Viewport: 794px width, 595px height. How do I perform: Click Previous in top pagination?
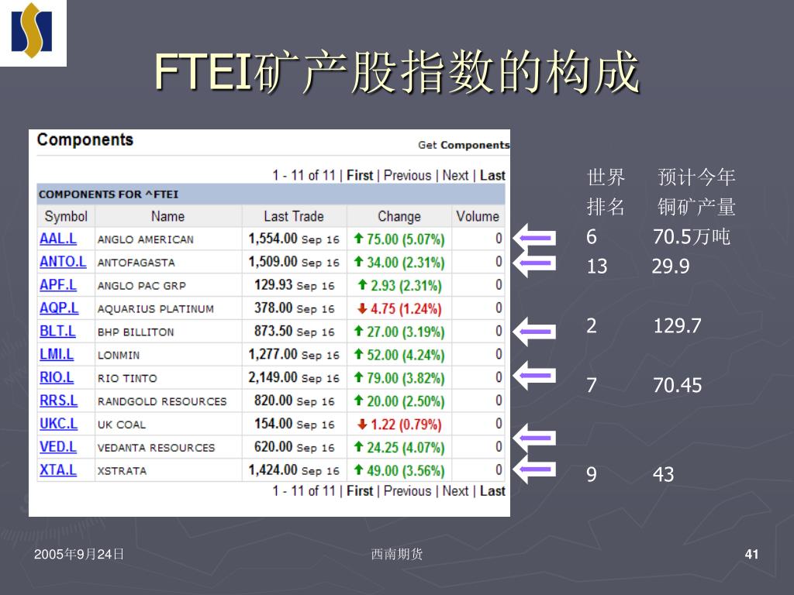[408, 176]
